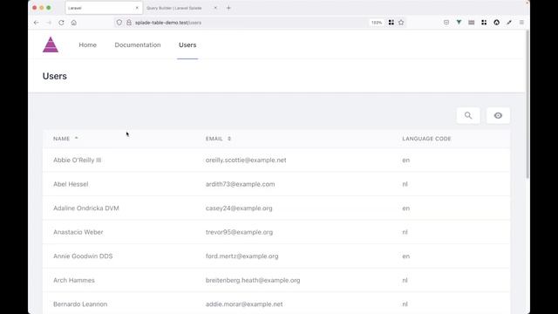Click language code en in Adaline Ondricka row
Image resolution: width=558 pixels, height=314 pixels.
(406, 208)
